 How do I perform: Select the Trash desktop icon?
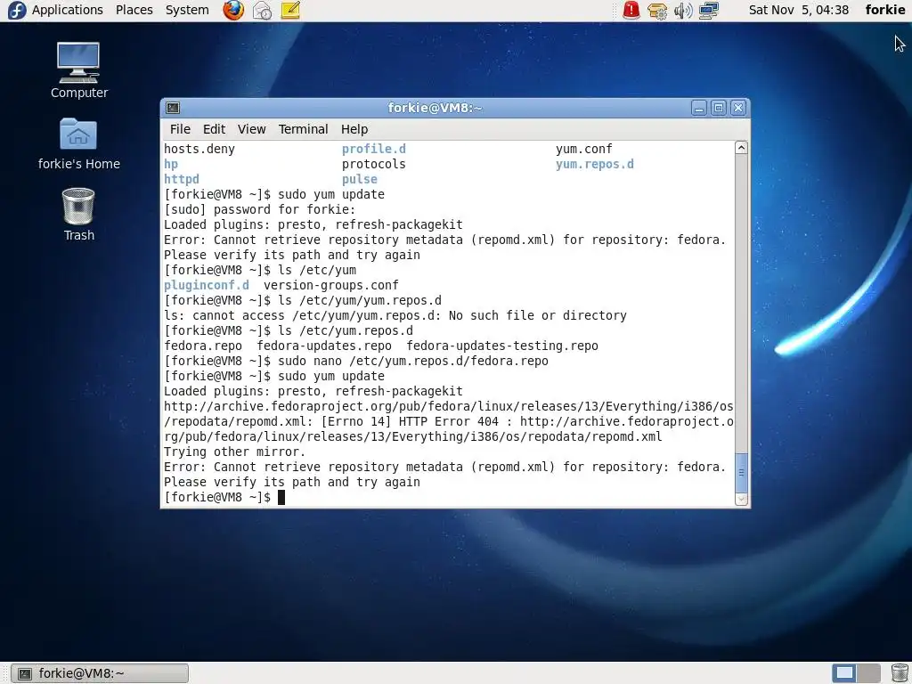point(78,214)
